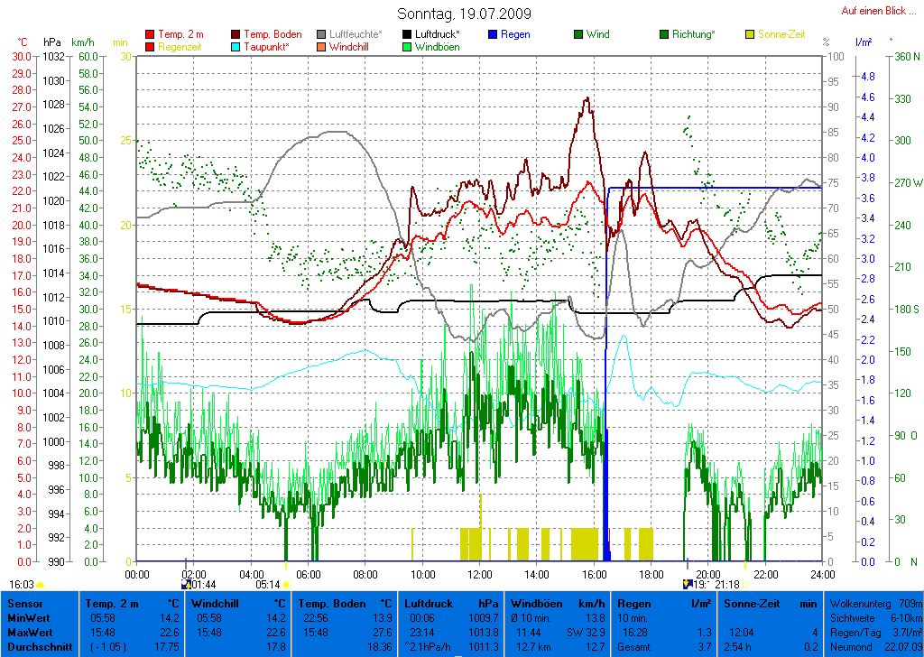The height and width of the screenshot is (657, 924).
Task: Click the black Luftdruck legend square
Action: pos(408,34)
